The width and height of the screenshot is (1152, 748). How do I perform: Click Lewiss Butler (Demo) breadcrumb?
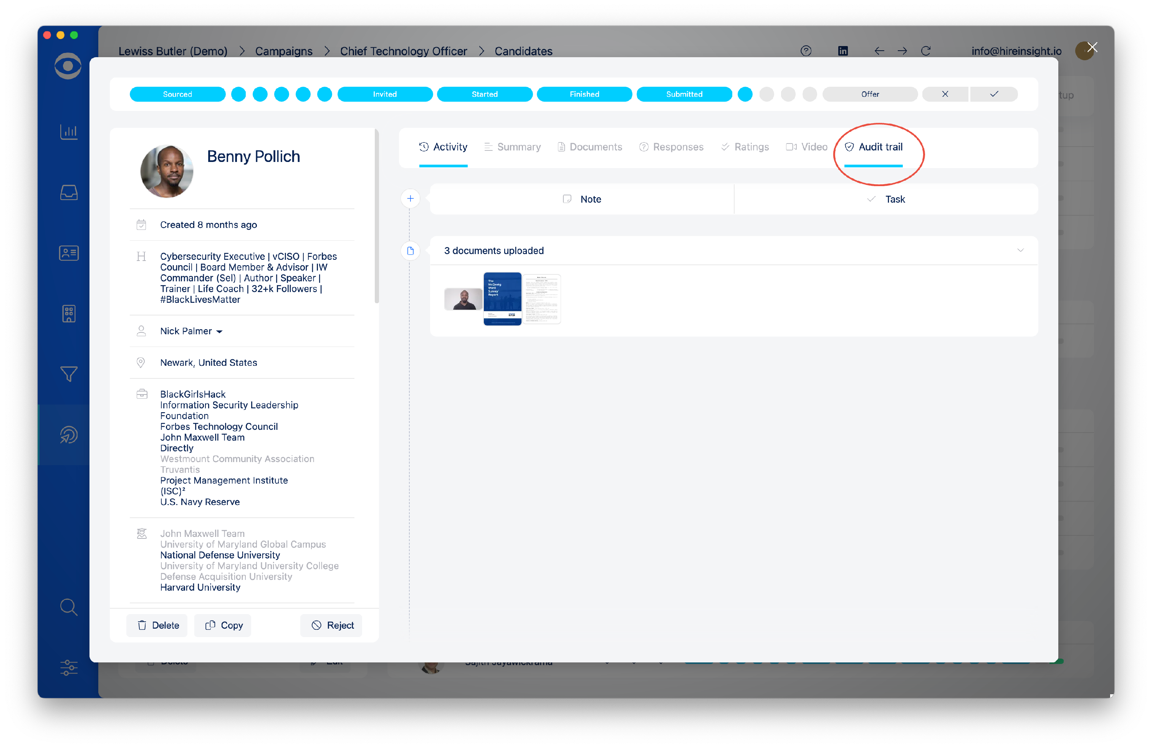[173, 51]
